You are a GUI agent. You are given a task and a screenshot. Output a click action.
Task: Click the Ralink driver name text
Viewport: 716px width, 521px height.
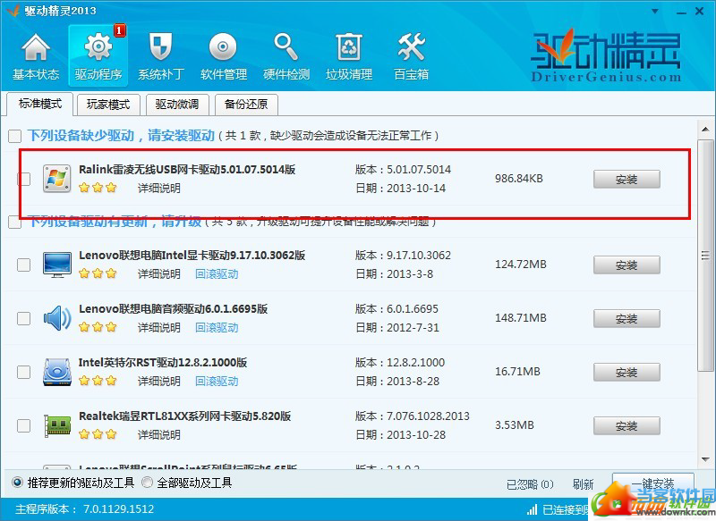pyautogui.click(x=187, y=170)
